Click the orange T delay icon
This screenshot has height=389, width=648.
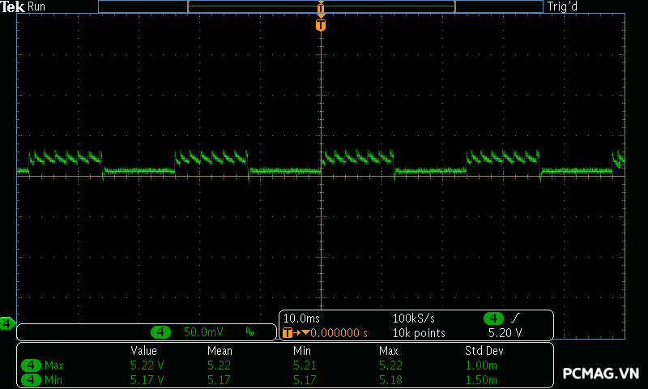(x=287, y=332)
